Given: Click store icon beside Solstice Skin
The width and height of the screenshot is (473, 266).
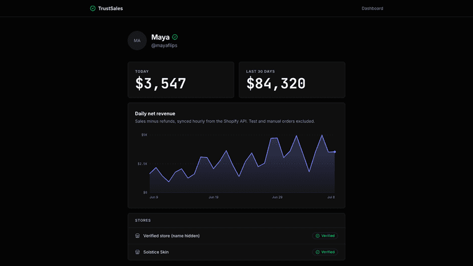Looking at the screenshot, I should coord(137,252).
